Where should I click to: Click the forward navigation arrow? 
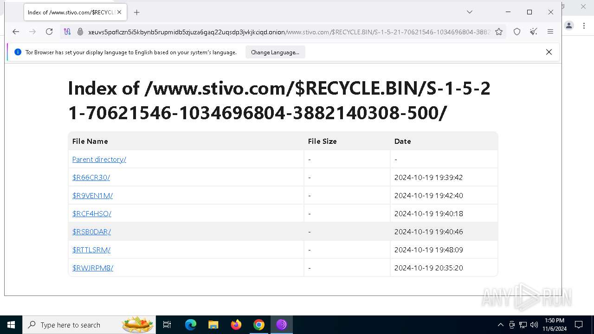click(x=32, y=32)
